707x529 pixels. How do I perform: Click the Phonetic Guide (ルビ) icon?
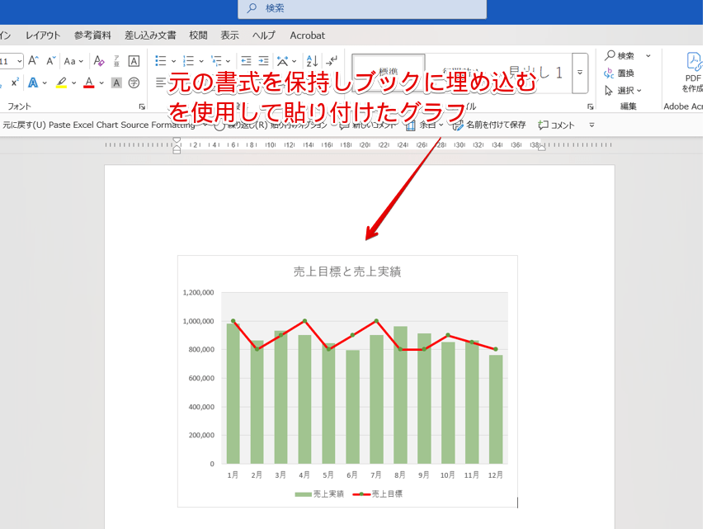115,62
